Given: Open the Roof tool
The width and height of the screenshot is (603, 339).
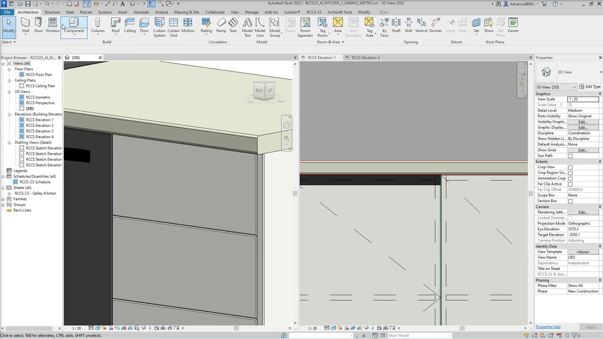Looking at the screenshot, I should click(x=115, y=27).
